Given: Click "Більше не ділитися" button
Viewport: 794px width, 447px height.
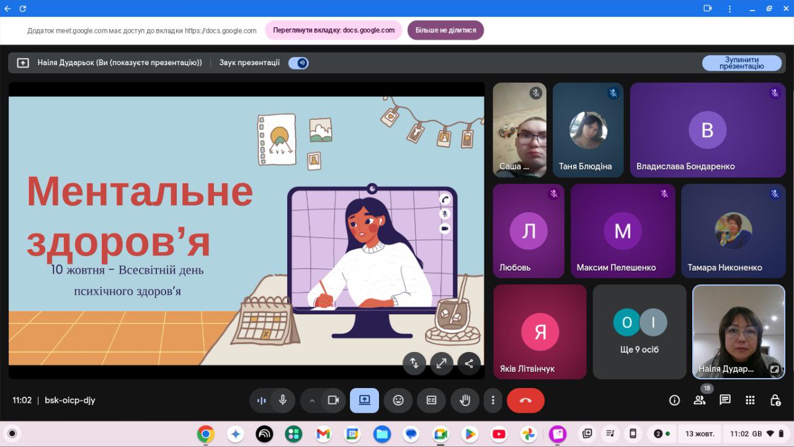Looking at the screenshot, I should tap(445, 30).
